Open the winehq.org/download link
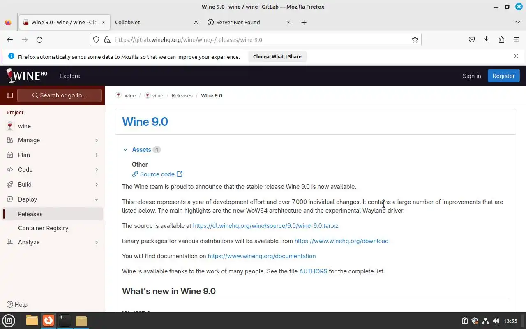Screen dimensions: 526x329 pos(341,241)
